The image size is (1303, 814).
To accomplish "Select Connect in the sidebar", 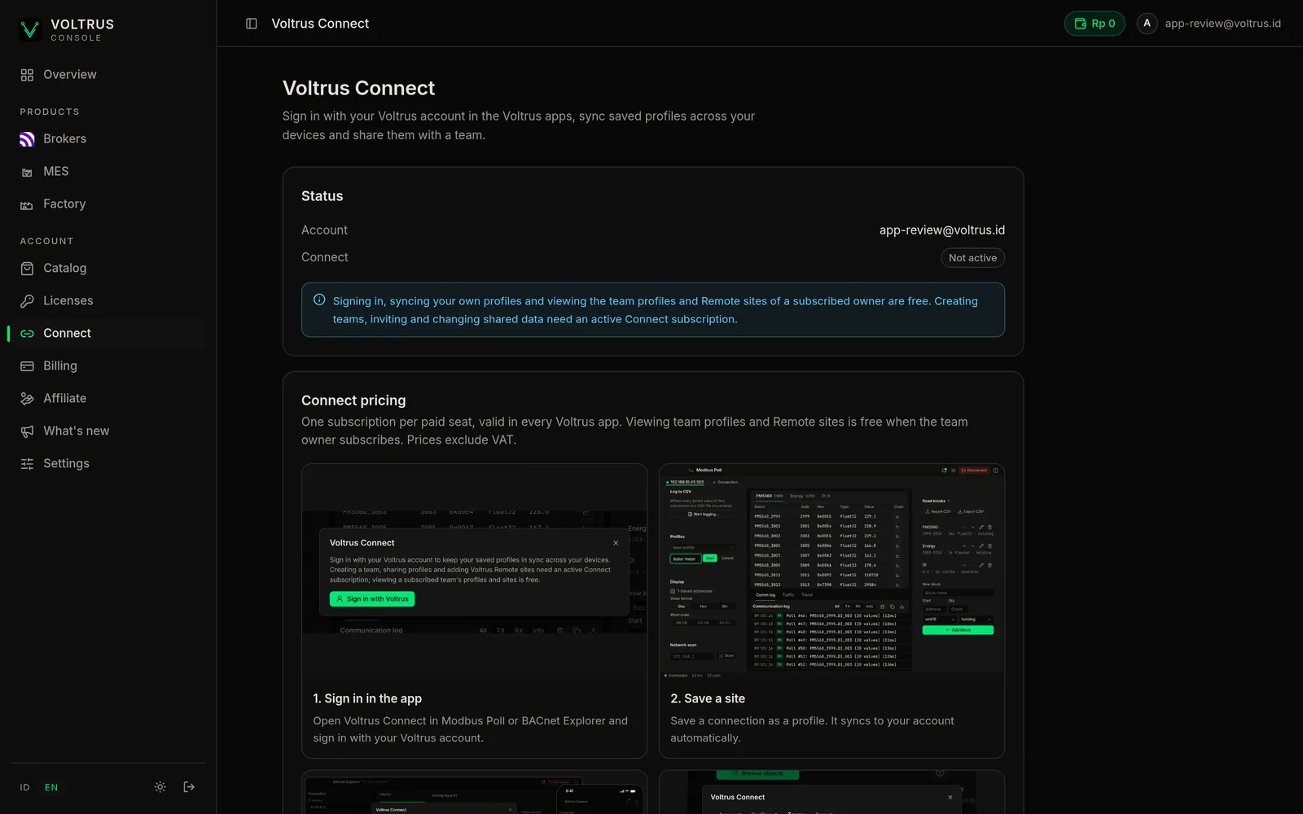I will click(x=107, y=334).
